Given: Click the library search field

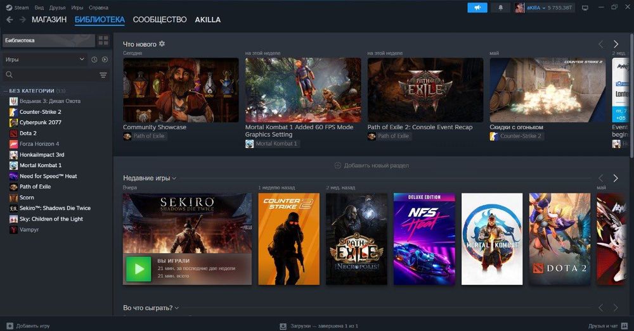Looking at the screenshot, I should (x=51, y=75).
